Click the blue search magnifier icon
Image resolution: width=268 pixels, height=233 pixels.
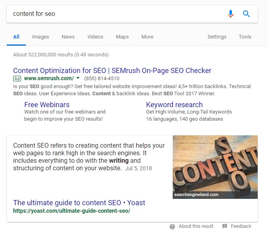[246, 14]
